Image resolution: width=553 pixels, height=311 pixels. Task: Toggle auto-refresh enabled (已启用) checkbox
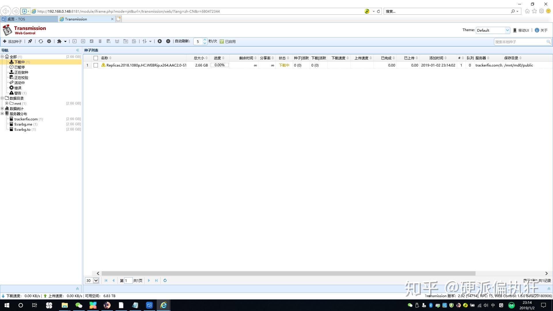pyautogui.click(x=222, y=41)
